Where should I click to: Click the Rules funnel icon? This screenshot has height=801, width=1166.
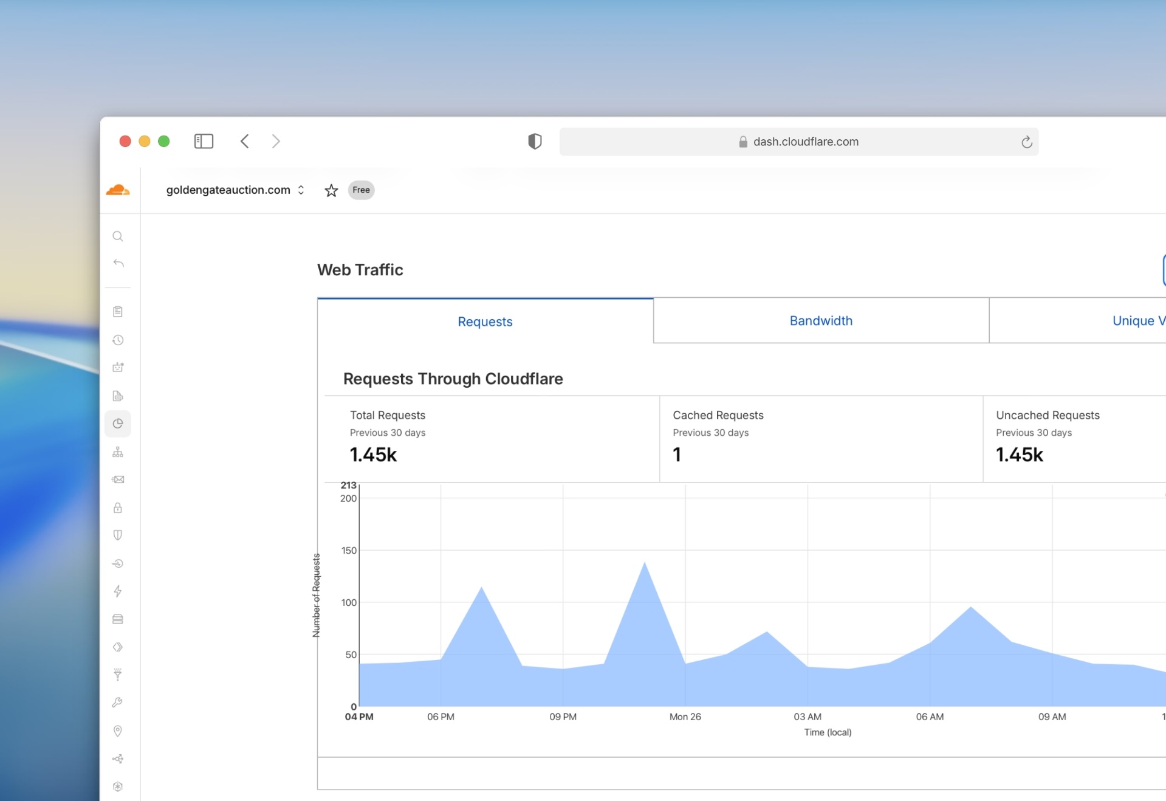pos(118,675)
